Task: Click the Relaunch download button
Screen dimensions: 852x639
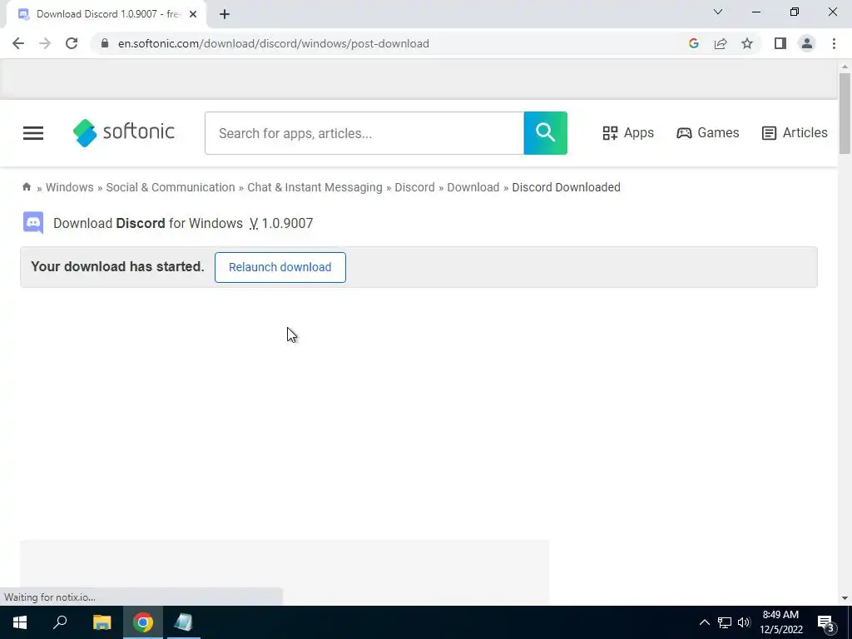Action: click(280, 267)
